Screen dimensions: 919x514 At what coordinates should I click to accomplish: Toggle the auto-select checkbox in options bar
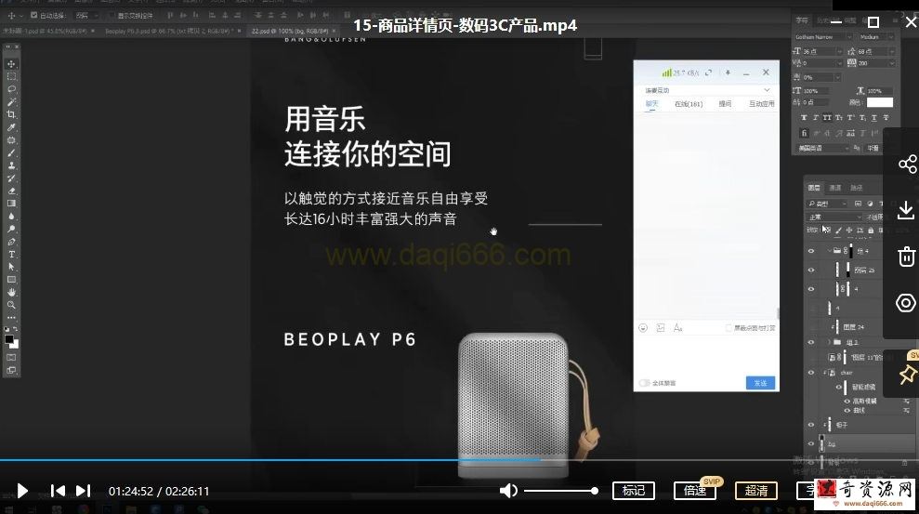click(x=34, y=15)
